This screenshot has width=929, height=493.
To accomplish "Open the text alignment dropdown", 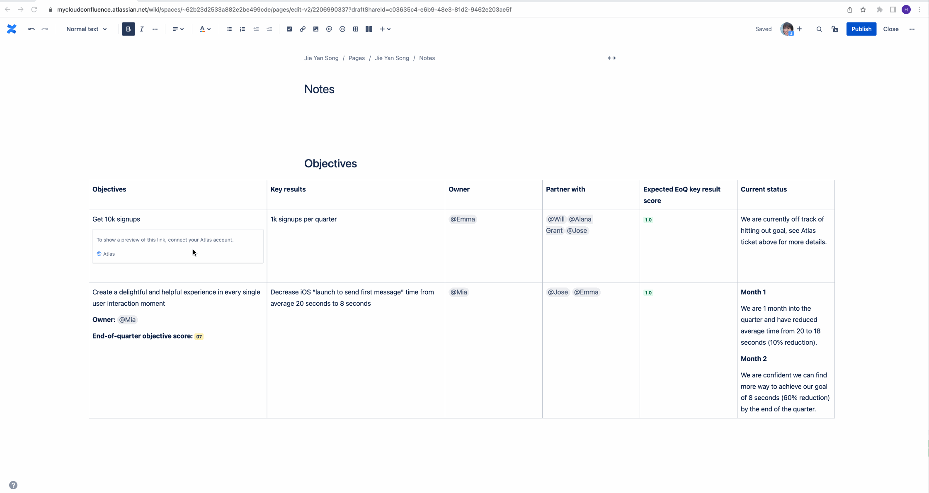I will tap(178, 29).
